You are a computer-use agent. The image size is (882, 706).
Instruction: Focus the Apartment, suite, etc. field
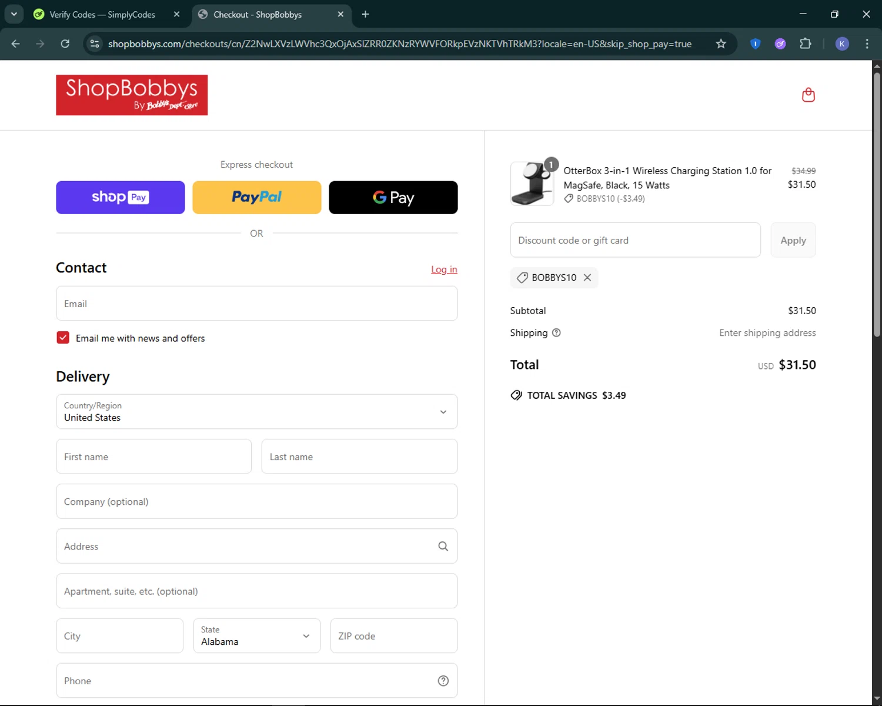coord(257,591)
